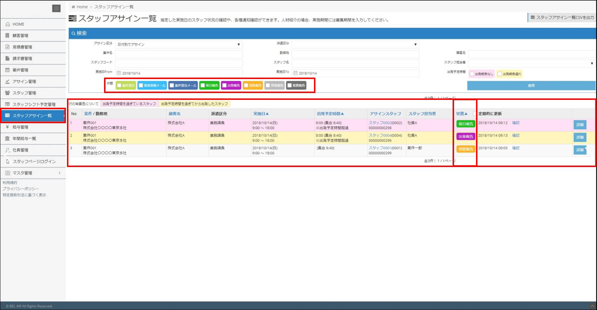Check the 出発報告なし checkbox
The height and width of the screenshot is (310, 597).
click(472, 74)
